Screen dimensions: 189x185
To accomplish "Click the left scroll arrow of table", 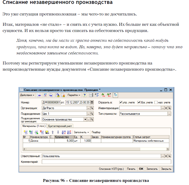I will click(x=24, y=149).
